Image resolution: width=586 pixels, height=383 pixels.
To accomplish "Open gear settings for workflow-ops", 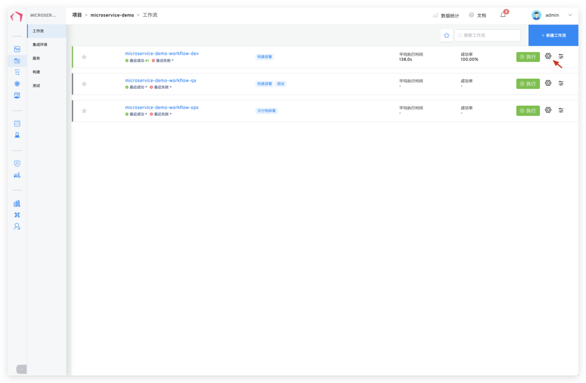I will (x=548, y=110).
